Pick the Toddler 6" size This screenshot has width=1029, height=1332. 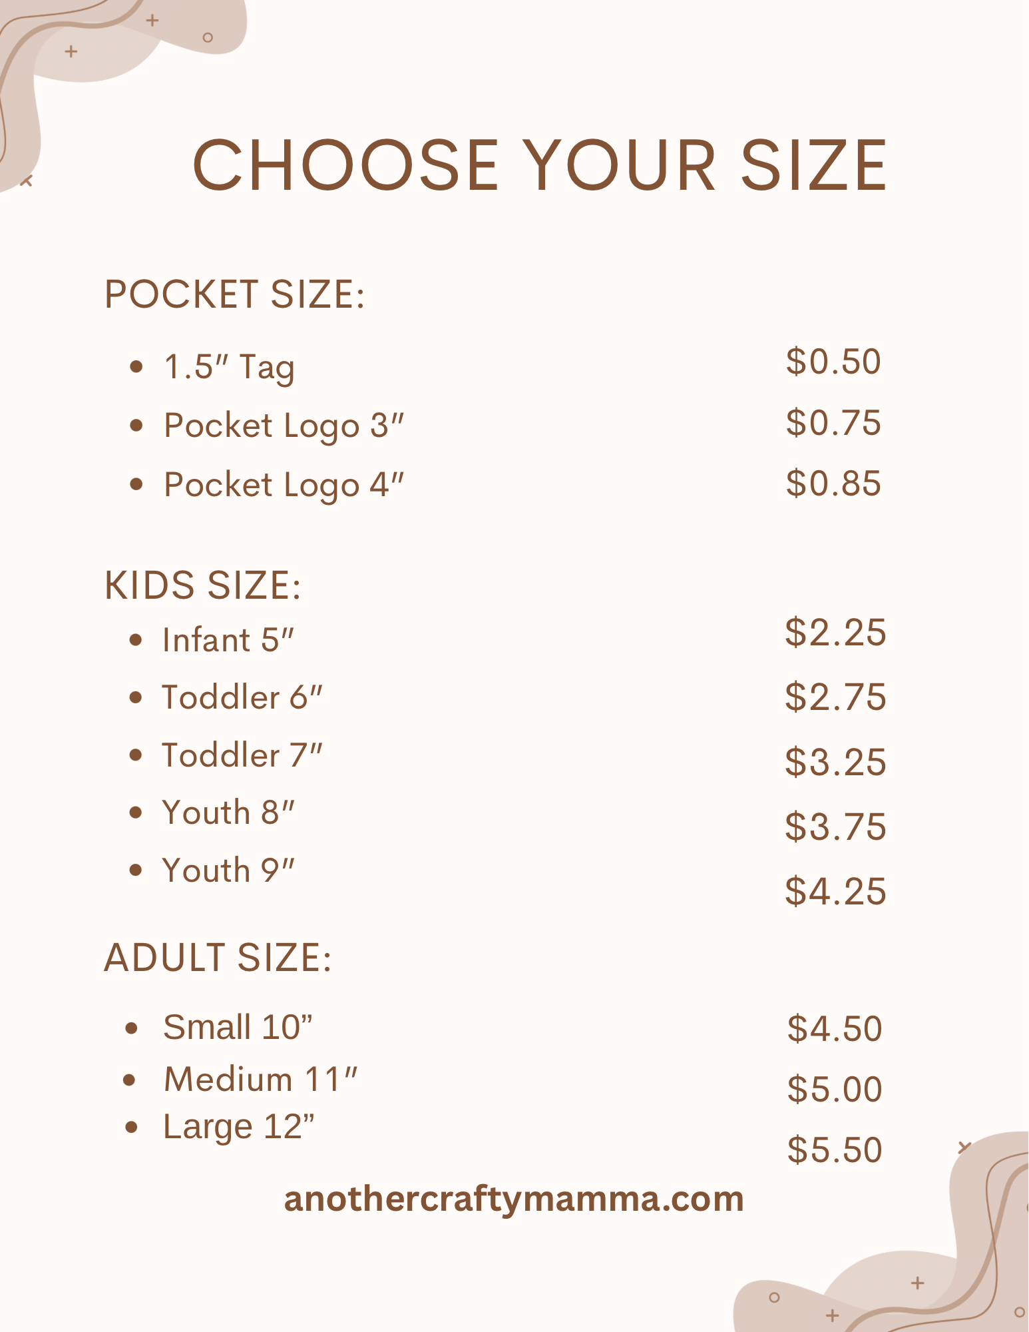point(242,697)
